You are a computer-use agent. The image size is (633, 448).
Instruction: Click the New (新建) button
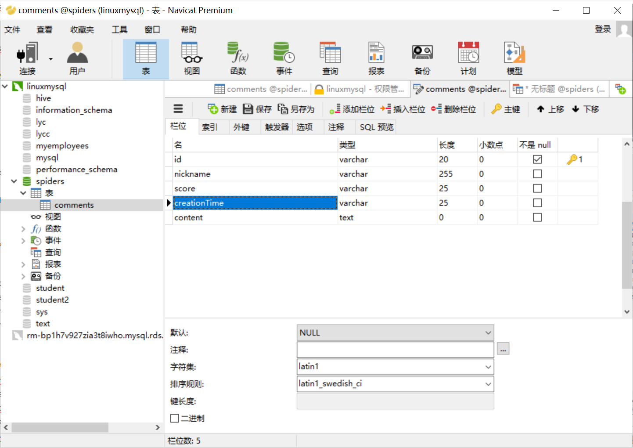click(222, 109)
